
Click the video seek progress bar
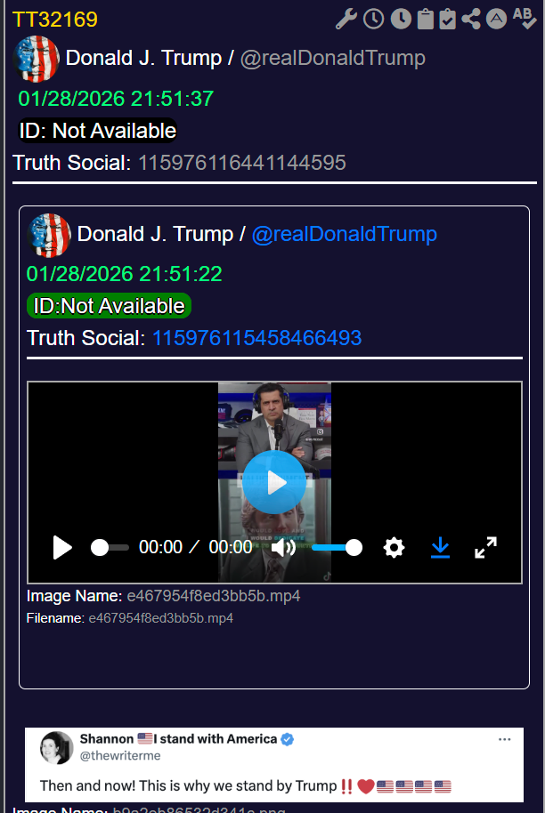click(110, 548)
